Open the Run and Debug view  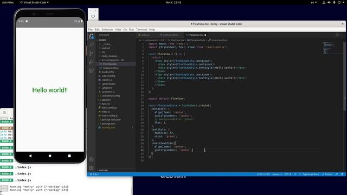[x=91, y=62]
